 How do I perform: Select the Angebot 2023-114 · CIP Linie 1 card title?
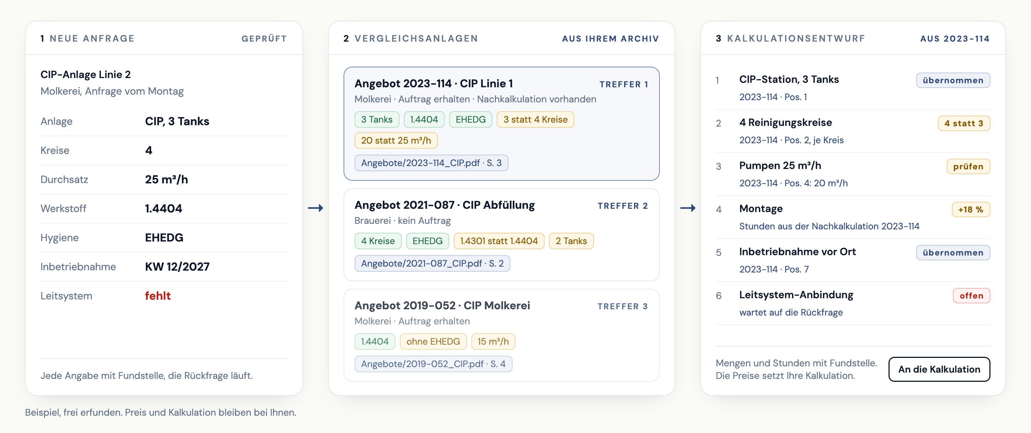pyautogui.click(x=433, y=83)
